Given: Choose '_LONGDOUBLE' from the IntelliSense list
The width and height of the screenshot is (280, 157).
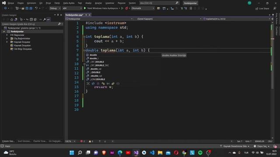Looking at the screenshot, I should [98, 79].
